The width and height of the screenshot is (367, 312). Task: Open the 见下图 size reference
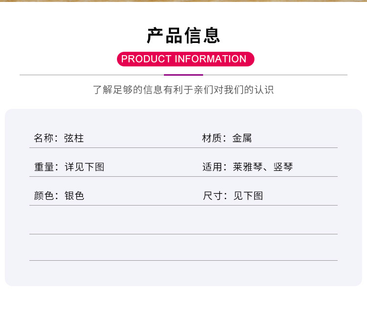coord(248,196)
